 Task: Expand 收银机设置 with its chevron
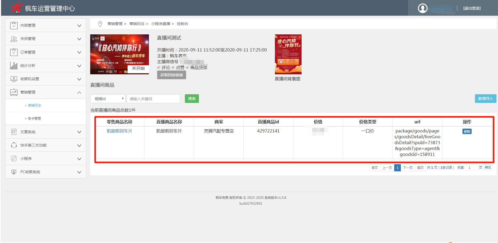79,79
